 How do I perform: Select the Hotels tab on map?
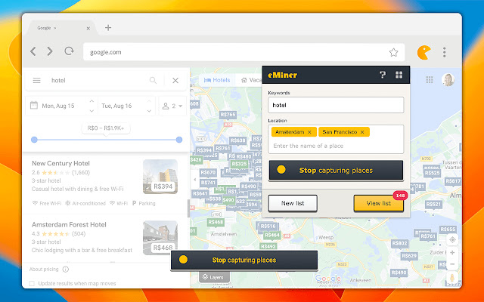pos(217,80)
